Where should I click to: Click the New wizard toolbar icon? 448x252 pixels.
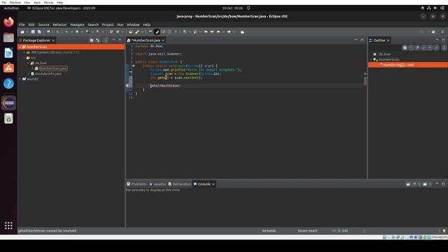coord(22,32)
